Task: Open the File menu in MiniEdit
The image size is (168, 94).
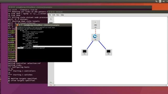Action: tap(50, 15)
